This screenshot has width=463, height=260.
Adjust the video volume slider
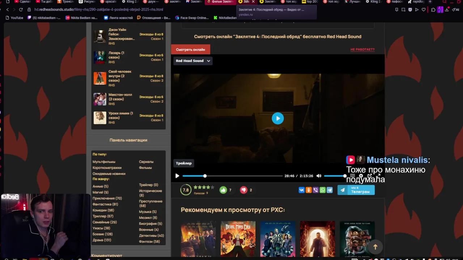coord(335,176)
